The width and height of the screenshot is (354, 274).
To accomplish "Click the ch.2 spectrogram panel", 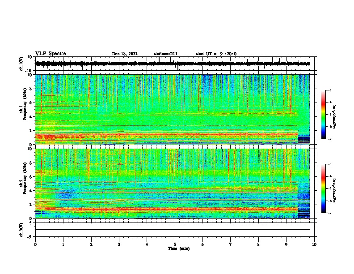I will click(172, 184).
